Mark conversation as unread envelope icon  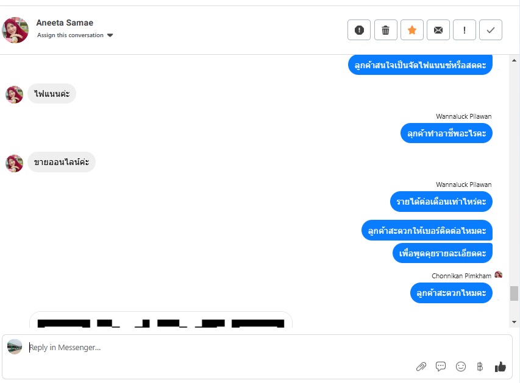coord(438,30)
